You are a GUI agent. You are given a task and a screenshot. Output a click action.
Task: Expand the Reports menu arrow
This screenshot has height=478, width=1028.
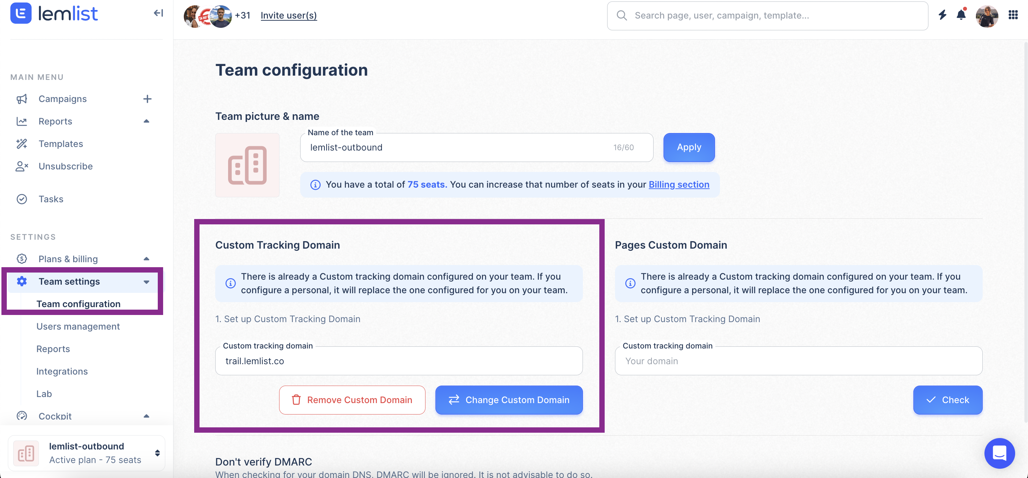pyautogui.click(x=146, y=121)
